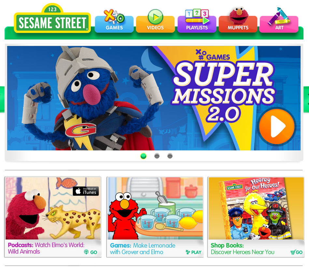Open Podcasts: Watch Elmo's World Wild Animals link
The image size is (309, 275).
[46, 248]
